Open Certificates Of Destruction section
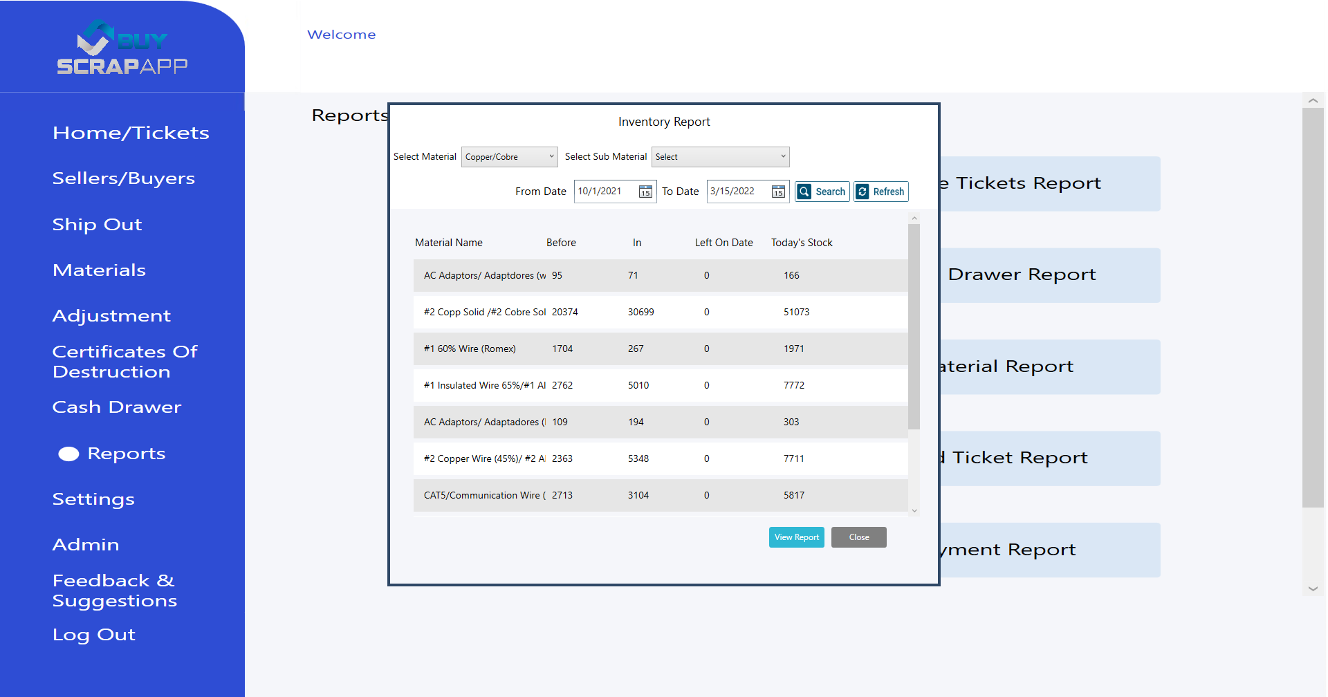 tap(125, 362)
